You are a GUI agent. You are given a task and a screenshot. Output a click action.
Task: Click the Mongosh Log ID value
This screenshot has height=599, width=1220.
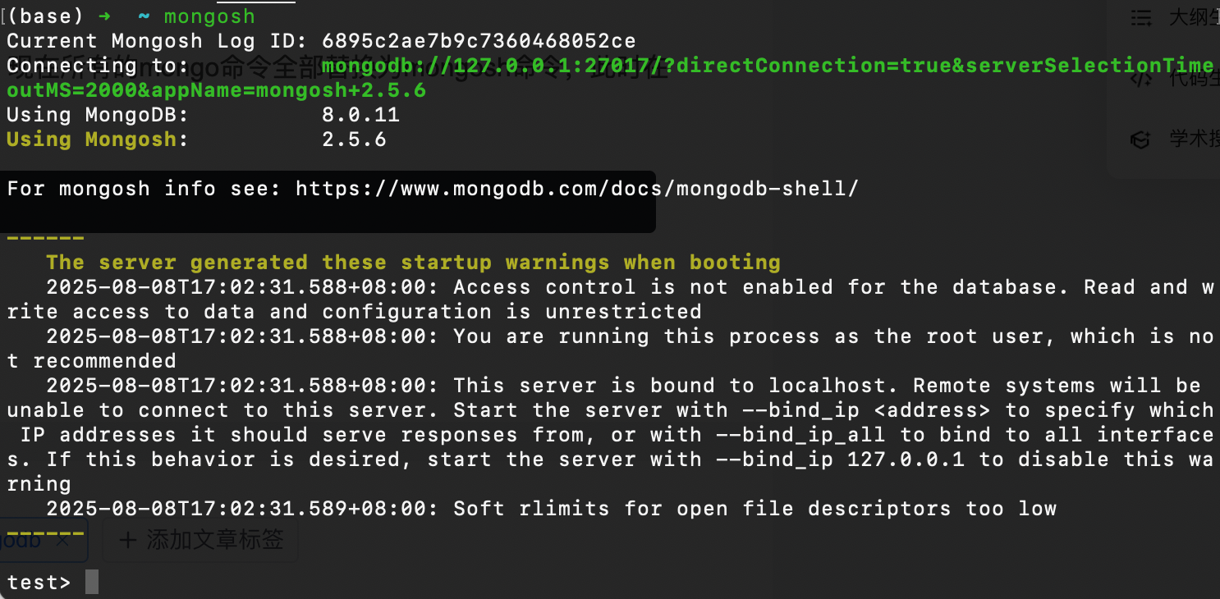coord(479,41)
